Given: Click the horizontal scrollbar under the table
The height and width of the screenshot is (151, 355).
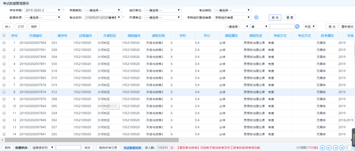Looking at the screenshot, I should (x=91, y=140).
